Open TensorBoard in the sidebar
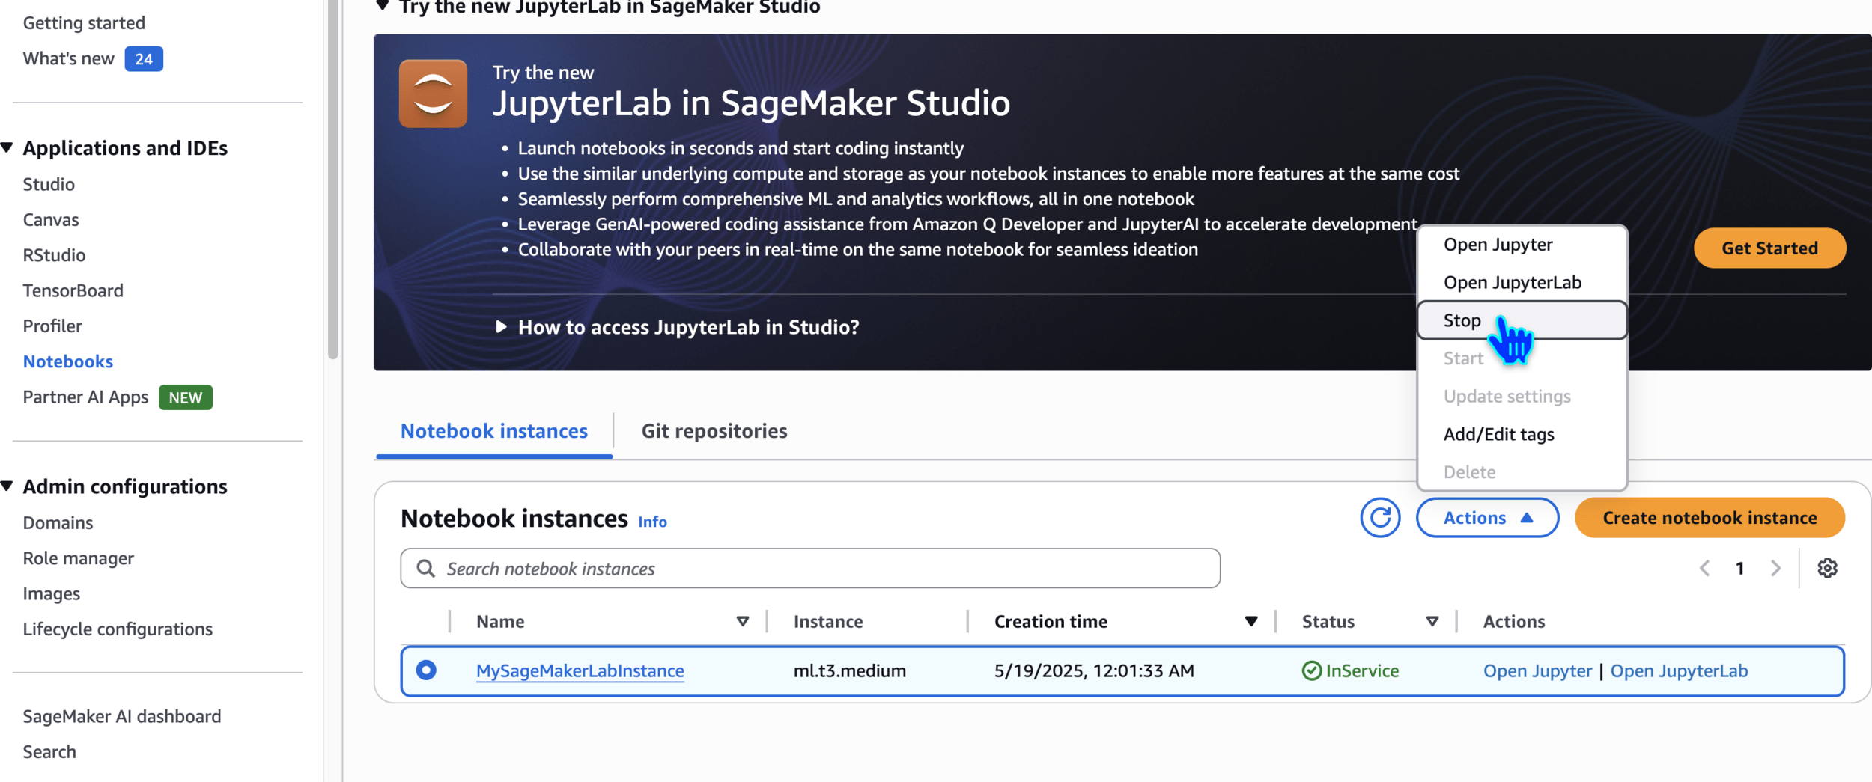Viewport: 1872px width, 782px height. pos(73,290)
